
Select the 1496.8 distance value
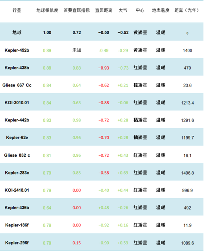[x=187, y=173]
